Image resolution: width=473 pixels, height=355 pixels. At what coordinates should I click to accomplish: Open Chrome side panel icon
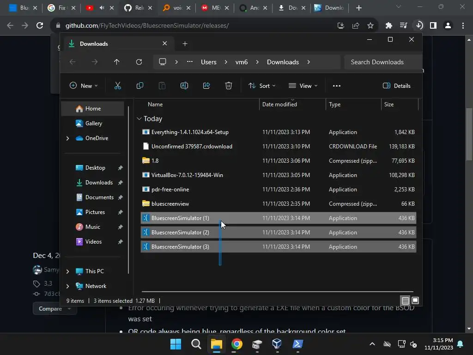click(x=433, y=25)
